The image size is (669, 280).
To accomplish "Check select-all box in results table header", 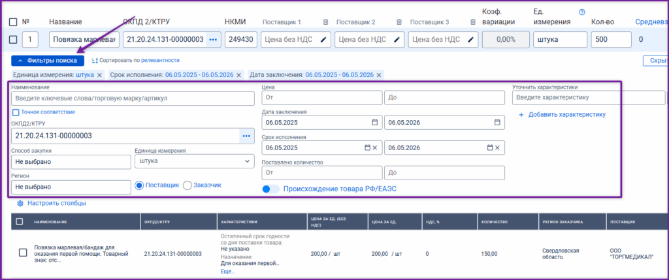I will click(19, 222).
